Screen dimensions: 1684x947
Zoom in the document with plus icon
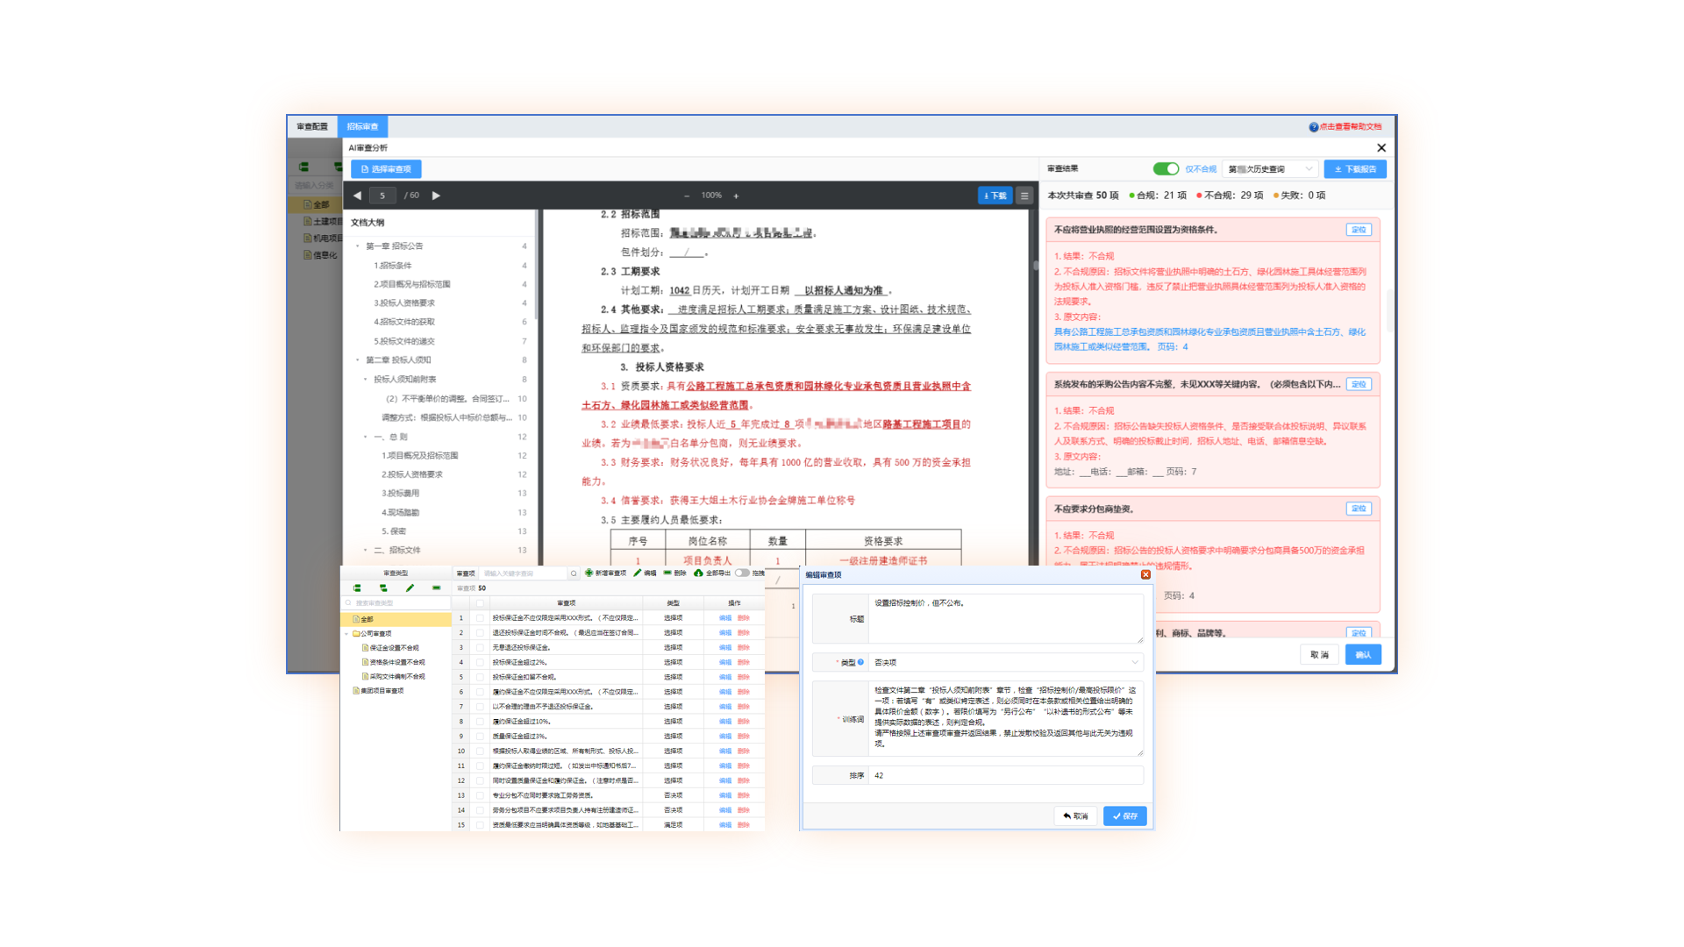pos(736,196)
